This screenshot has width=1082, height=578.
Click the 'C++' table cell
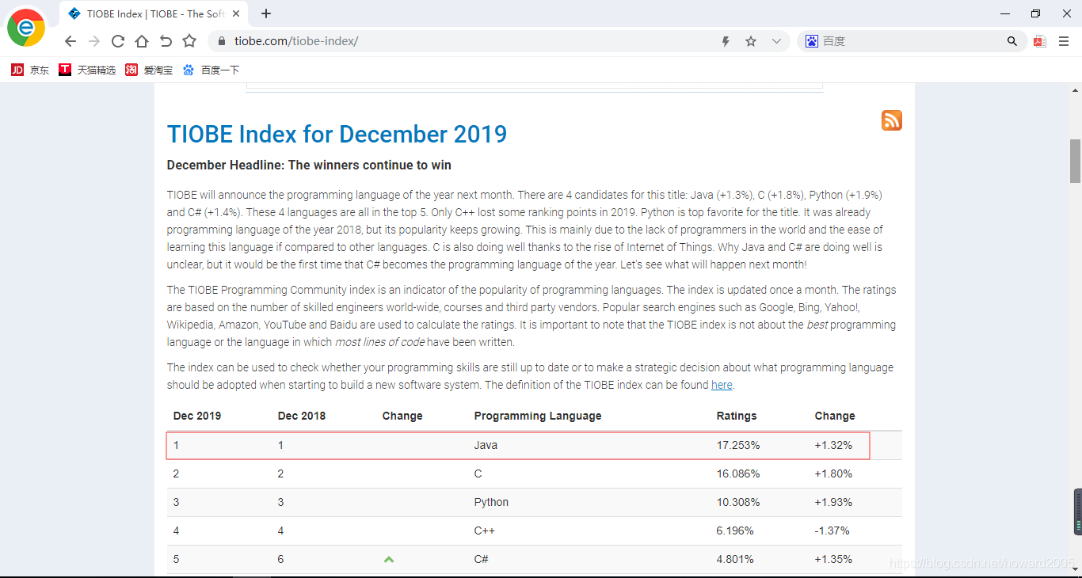(485, 530)
